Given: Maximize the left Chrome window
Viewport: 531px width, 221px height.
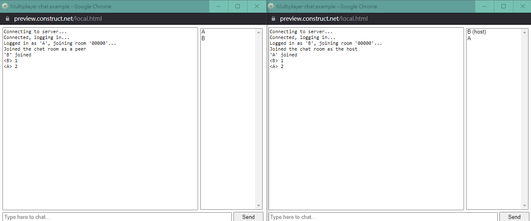Looking at the screenshot, I should coord(238,6).
